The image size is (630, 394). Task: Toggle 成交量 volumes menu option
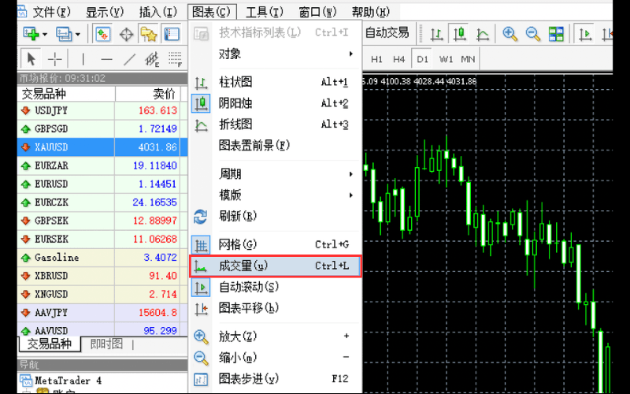pyautogui.click(x=275, y=266)
